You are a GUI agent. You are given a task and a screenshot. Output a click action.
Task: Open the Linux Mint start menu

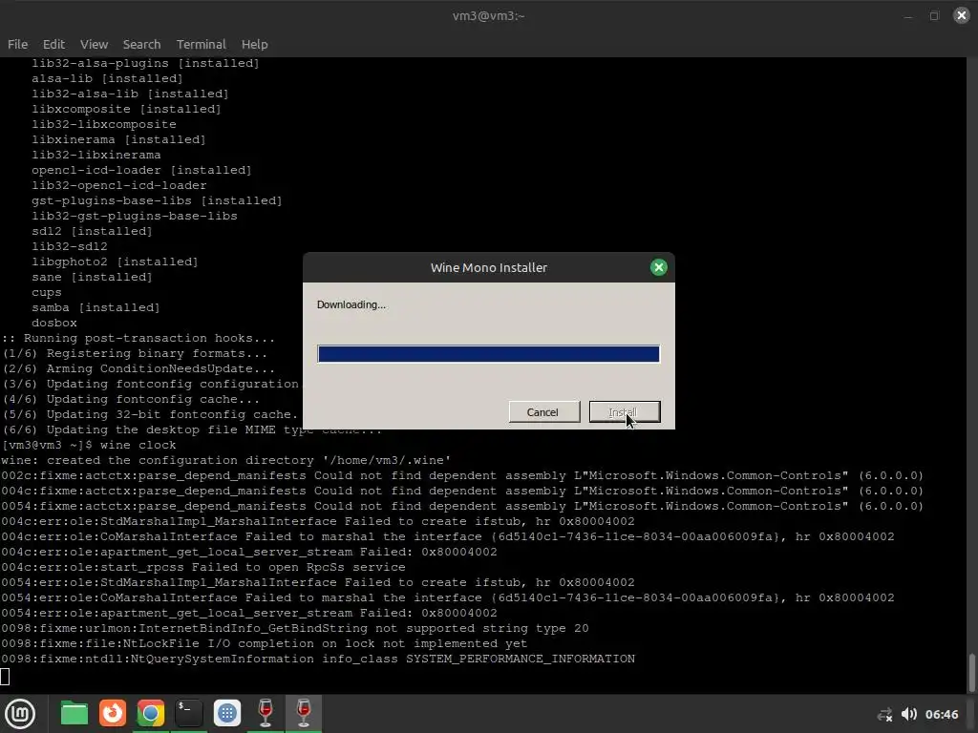coord(20,713)
